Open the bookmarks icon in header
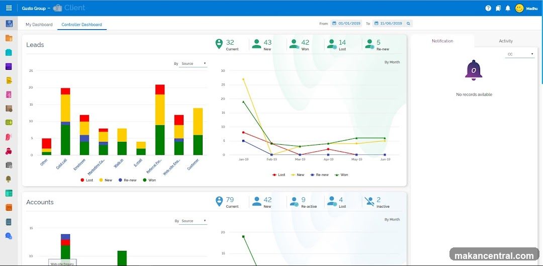The height and width of the screenshot is (266, 543). point(498,9)
